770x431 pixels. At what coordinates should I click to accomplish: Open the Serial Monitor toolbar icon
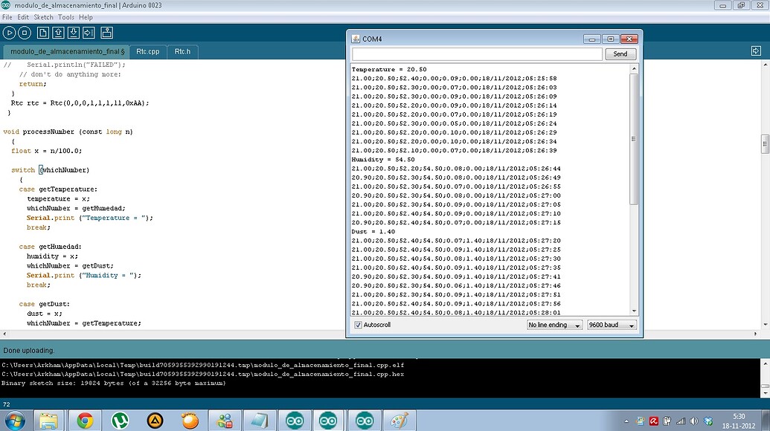[106, 32]
